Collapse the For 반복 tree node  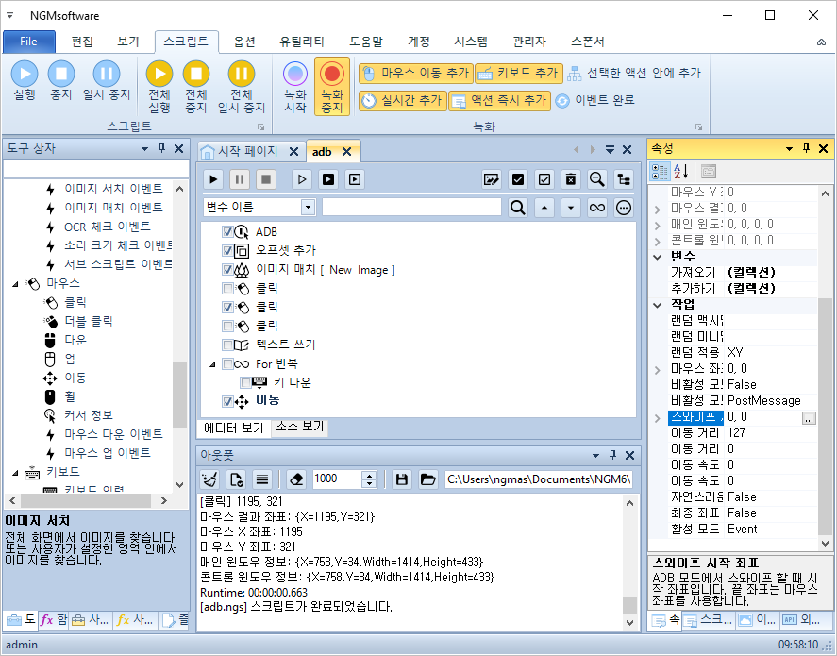point(212,364)
